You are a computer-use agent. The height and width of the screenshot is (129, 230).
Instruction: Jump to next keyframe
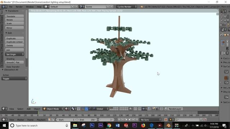coord(133,120)
